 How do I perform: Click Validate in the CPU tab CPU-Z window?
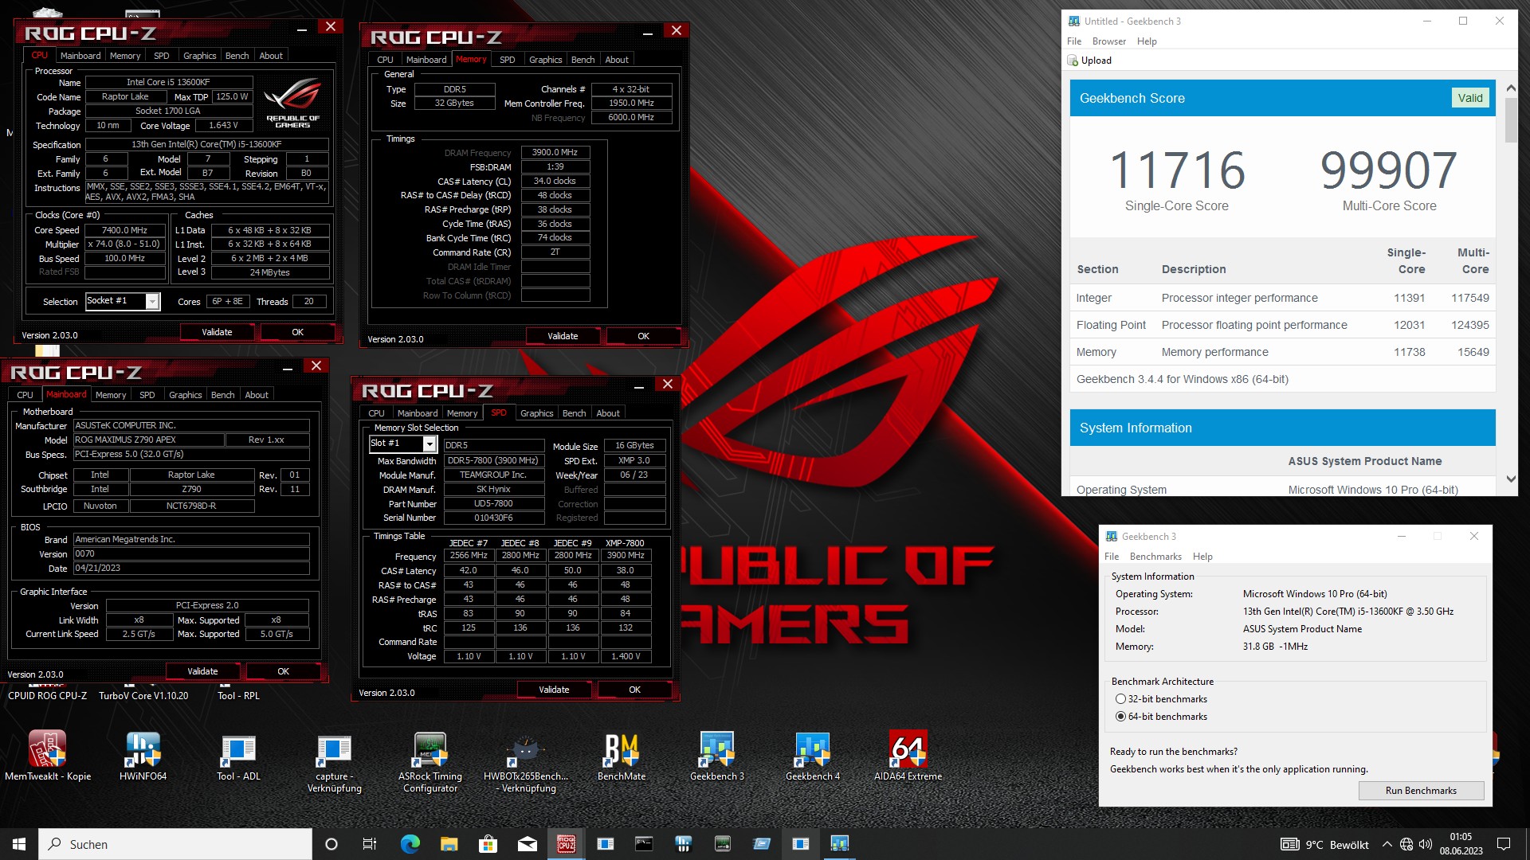pos(217,332)
